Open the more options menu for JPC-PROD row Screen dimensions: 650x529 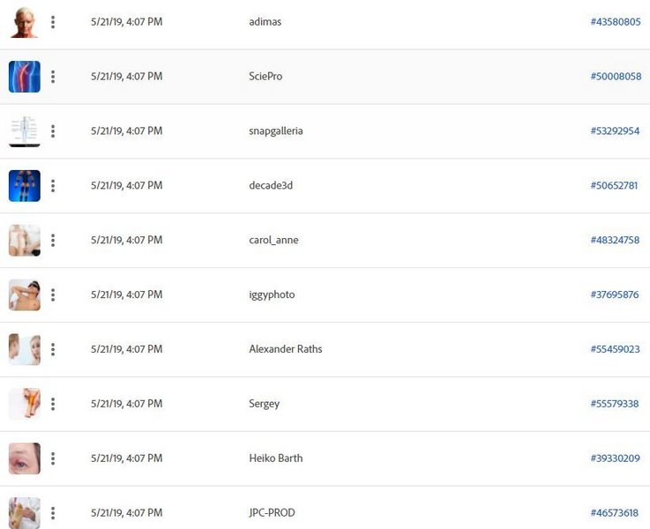pyautogui.click(x=53, y=513)
